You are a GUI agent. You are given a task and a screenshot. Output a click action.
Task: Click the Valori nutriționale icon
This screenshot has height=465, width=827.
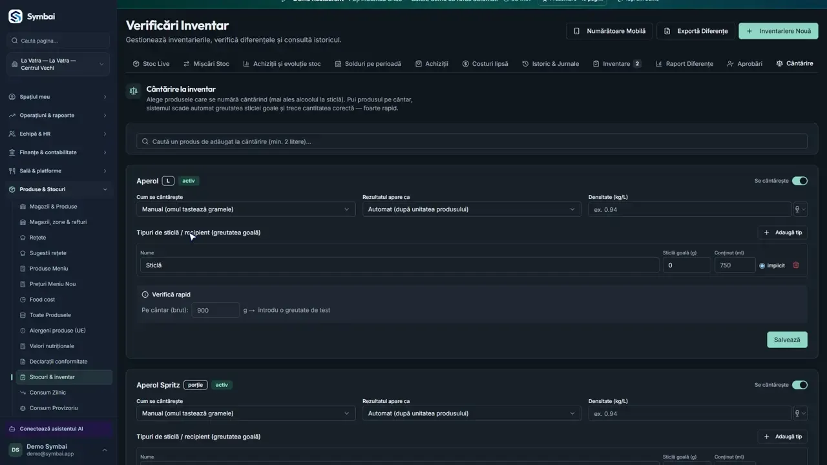(23, 346)
